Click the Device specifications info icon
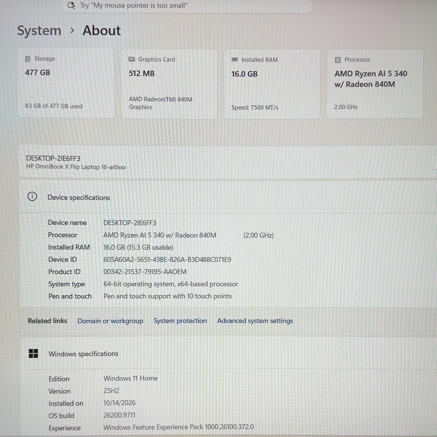Screen dimensions: 437x437 pyautogui.click(x=32, y=197)
